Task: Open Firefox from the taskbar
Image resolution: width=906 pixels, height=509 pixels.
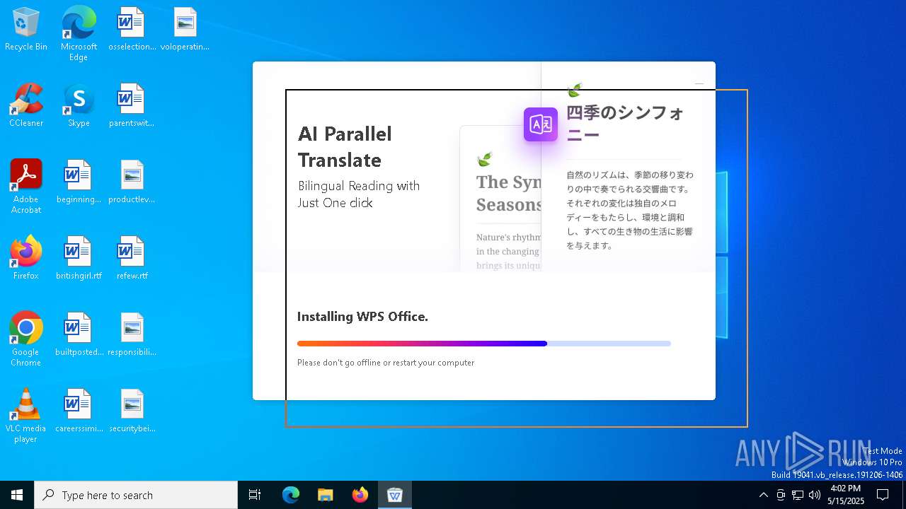Action: pyautogui.click(x=360, y=495)
